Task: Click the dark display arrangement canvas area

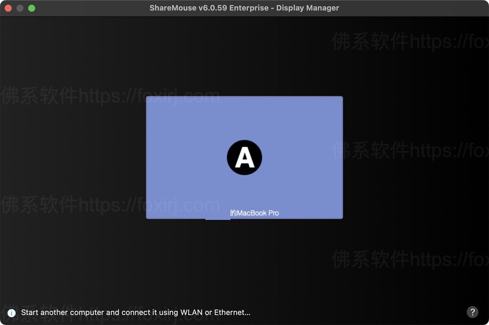Action: [81, 264]
